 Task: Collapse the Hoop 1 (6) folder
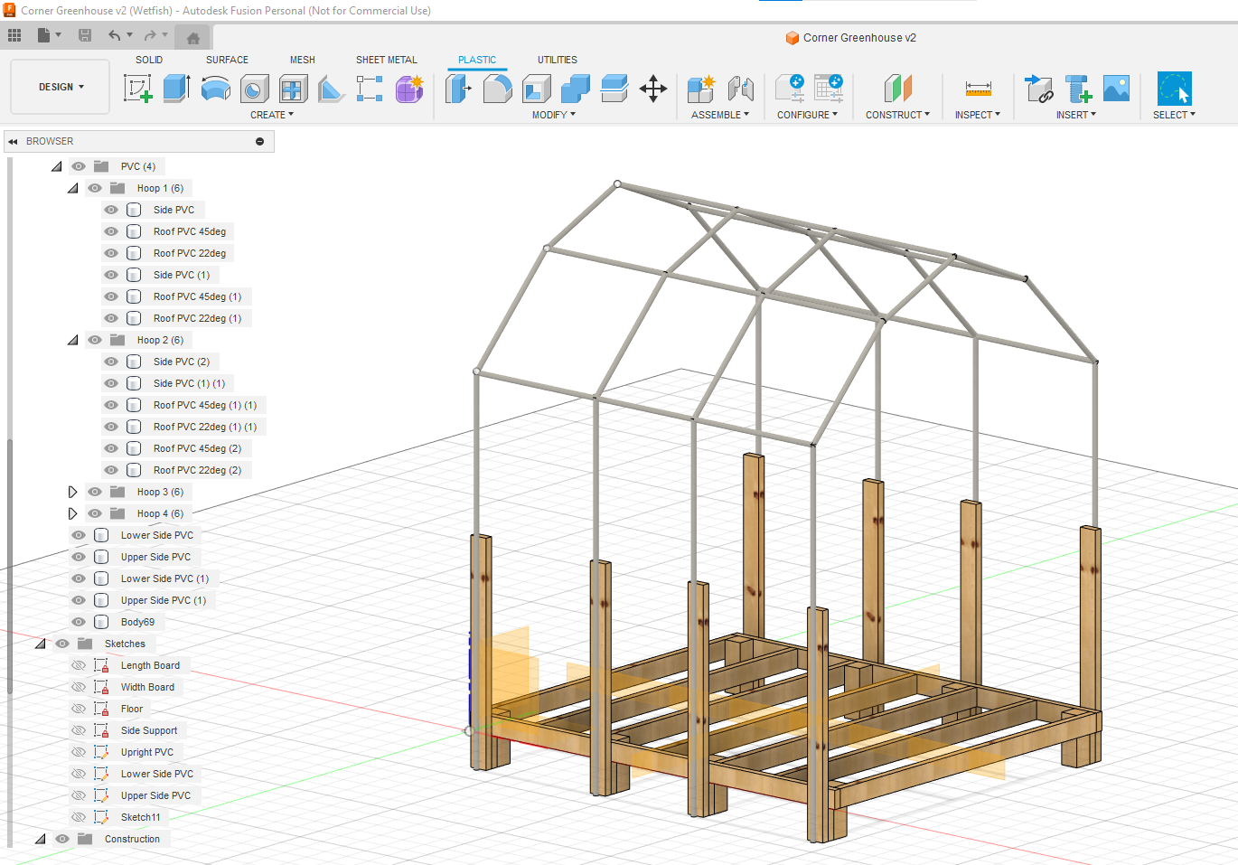click(73, 188)
